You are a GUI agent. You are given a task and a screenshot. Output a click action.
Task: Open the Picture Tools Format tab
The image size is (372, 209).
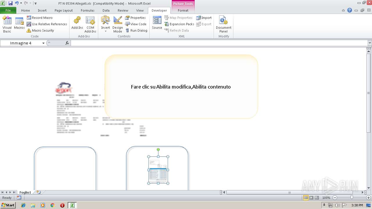183,10
